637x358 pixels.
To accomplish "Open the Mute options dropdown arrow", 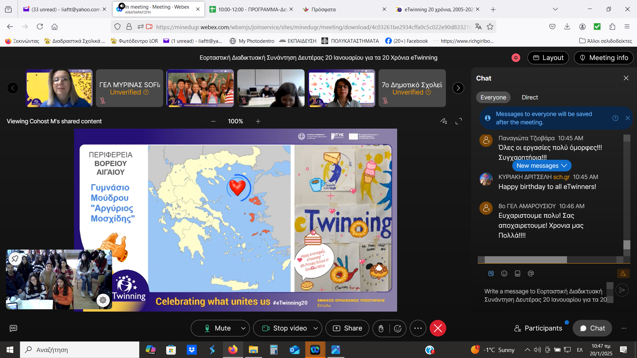I will (x=243, y=328).
